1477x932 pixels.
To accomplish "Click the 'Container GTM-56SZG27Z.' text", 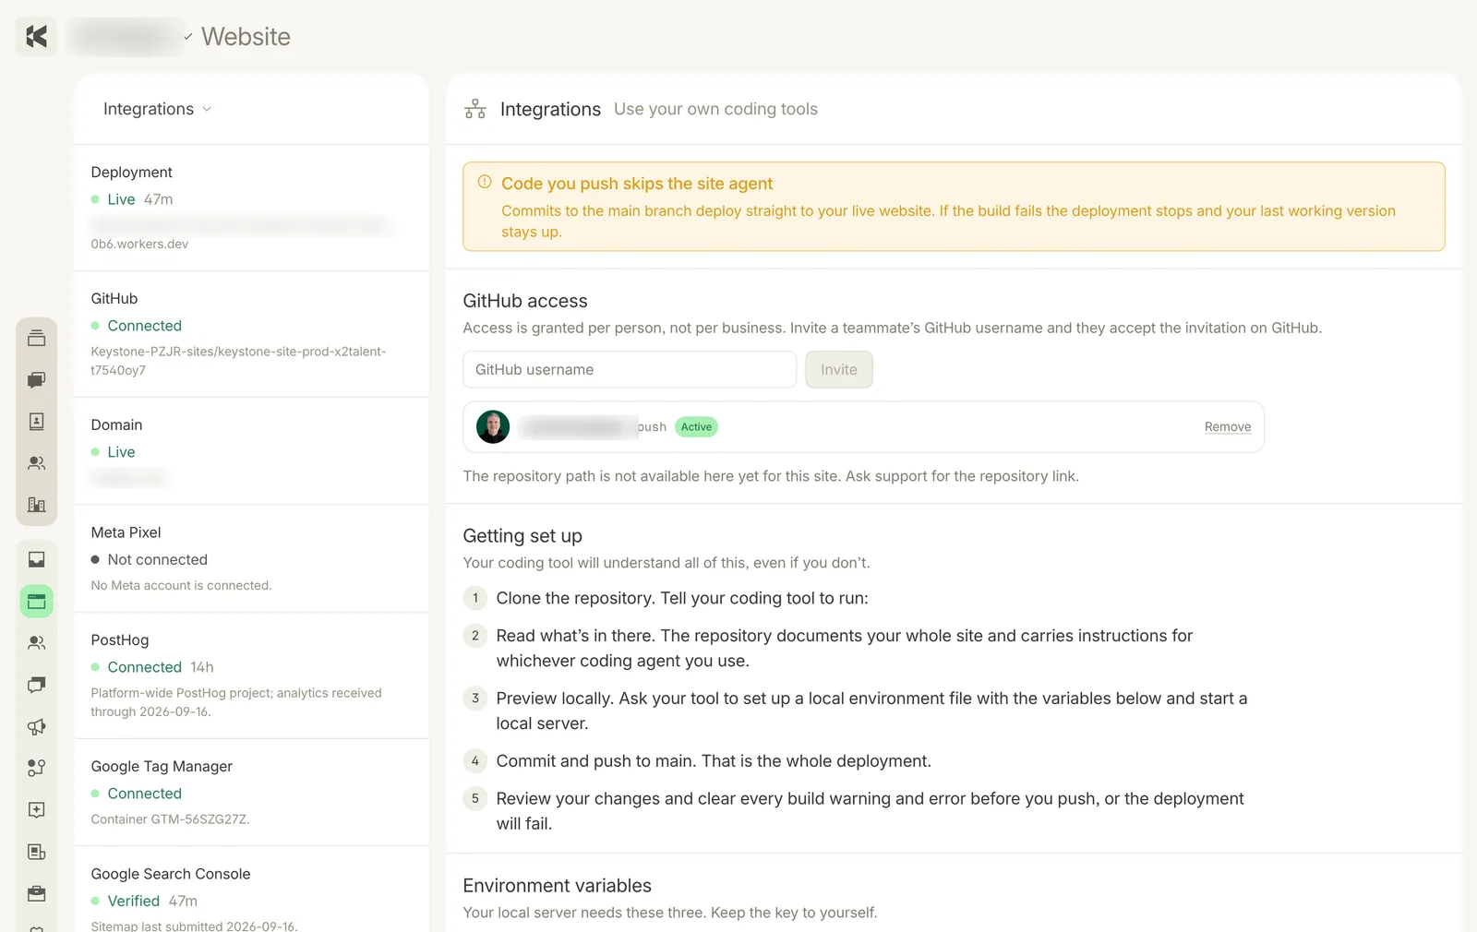I will pos(171,819).
